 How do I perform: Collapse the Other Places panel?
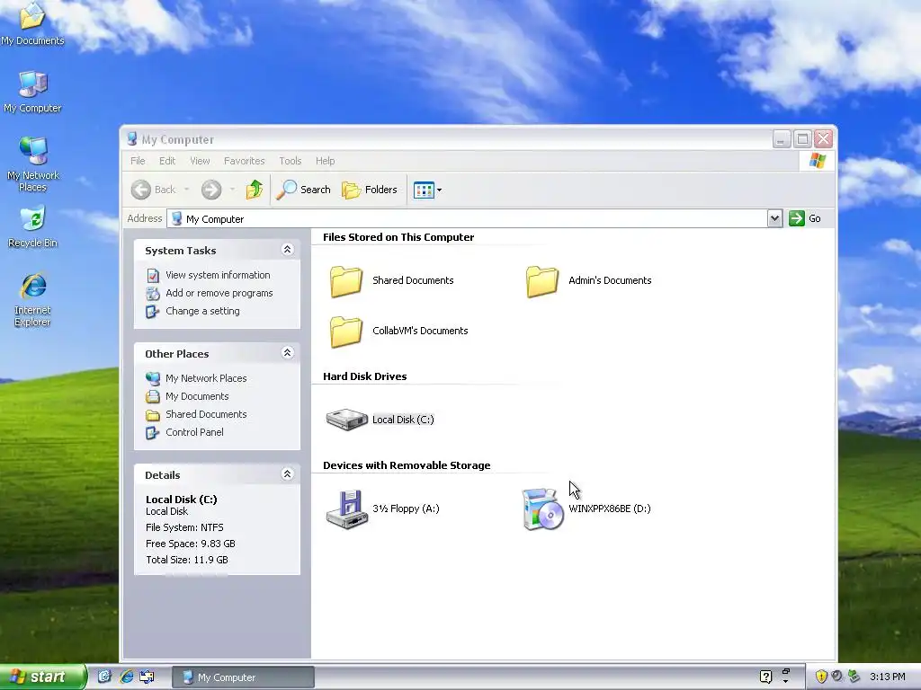tap(287, 352)
